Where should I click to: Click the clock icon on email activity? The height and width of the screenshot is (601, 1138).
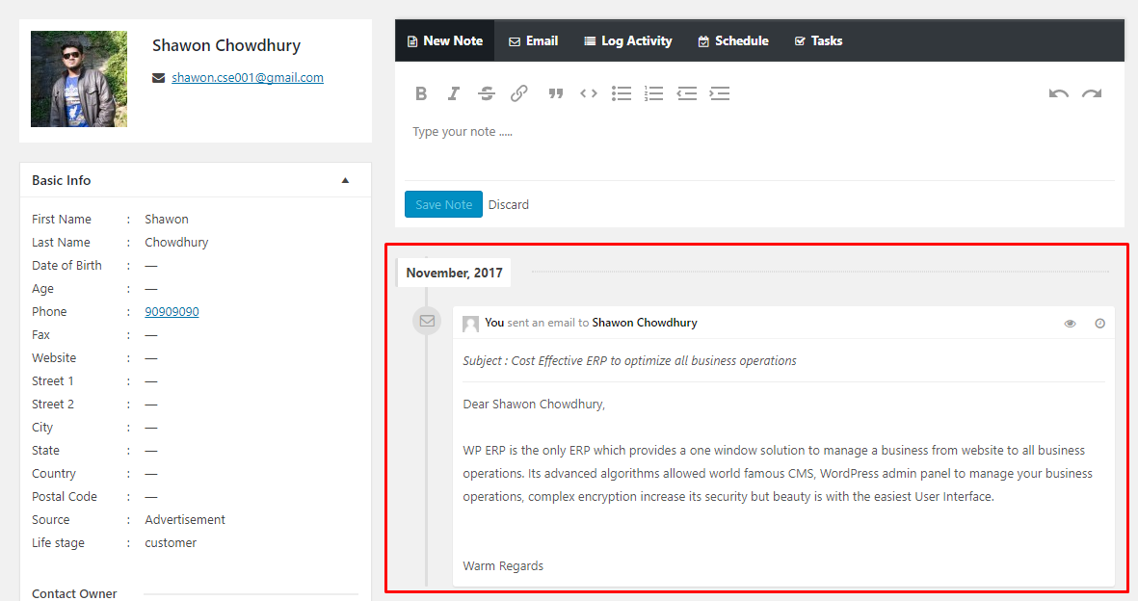[x=1100, y=324]
